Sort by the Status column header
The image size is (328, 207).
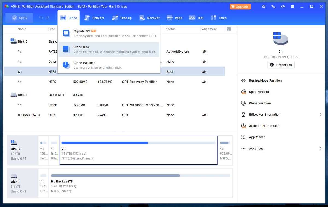pos(171,29)
